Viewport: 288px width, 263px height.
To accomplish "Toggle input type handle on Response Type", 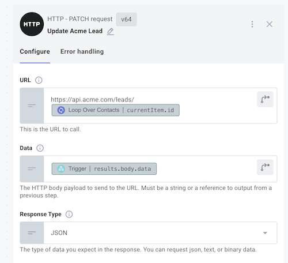I will tap(32, 233).
